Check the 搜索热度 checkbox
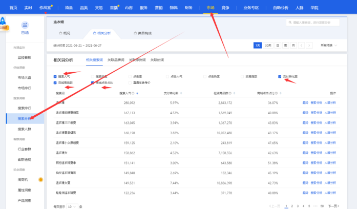 point(92,76)
